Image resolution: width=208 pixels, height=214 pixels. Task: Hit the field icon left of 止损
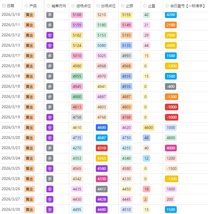123,6
